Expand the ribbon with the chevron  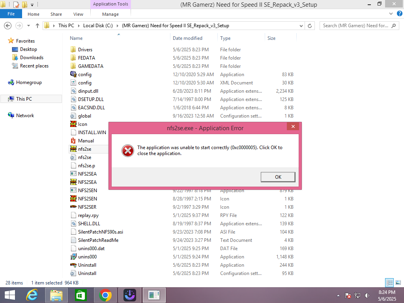click(x=391, y=14)
